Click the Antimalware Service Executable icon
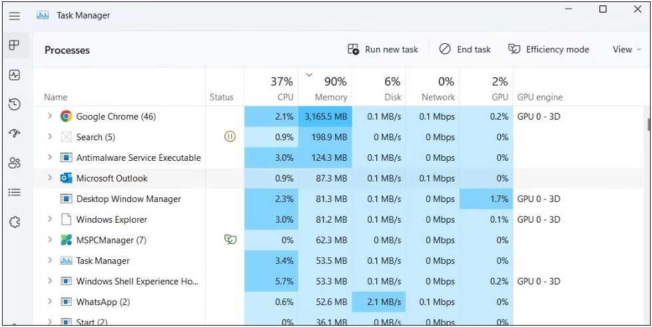652x327 pixels. (x=66, y=158)
